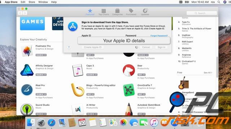Switch to the Top Charts tab
Viewport: 231px width, 129px height.
104,12
